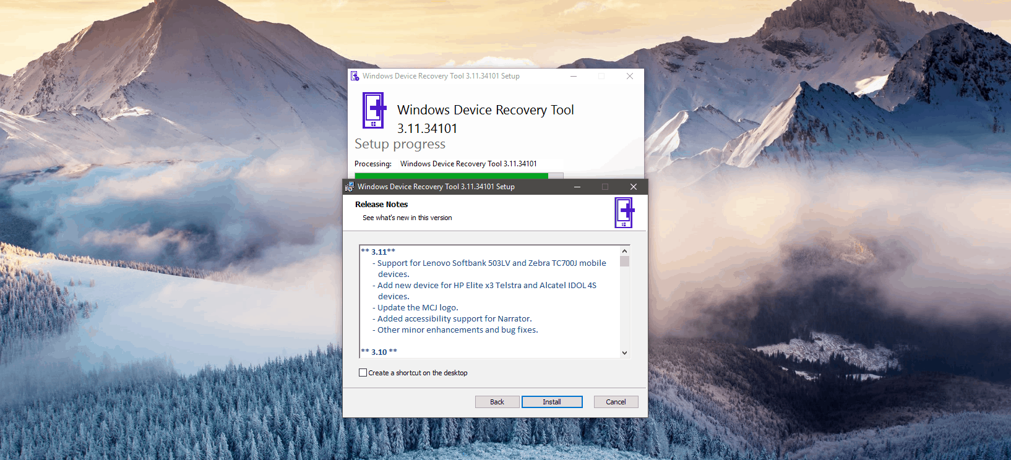Click 'Update the MCJ logo.' note line
The width and height of the screenshot is (1011, 460).
[x=415, y=307]
